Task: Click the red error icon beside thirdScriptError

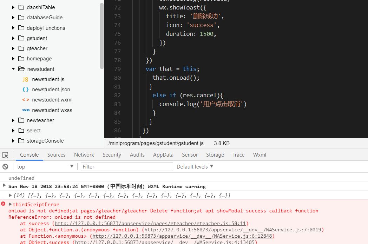Action: click(x=3, y=204)
